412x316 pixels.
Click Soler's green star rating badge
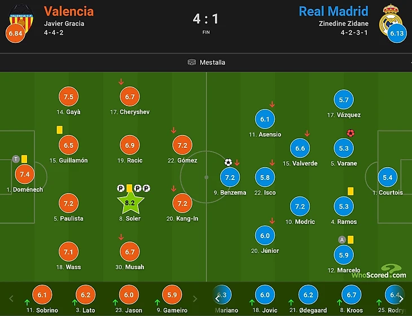(130, 202)
